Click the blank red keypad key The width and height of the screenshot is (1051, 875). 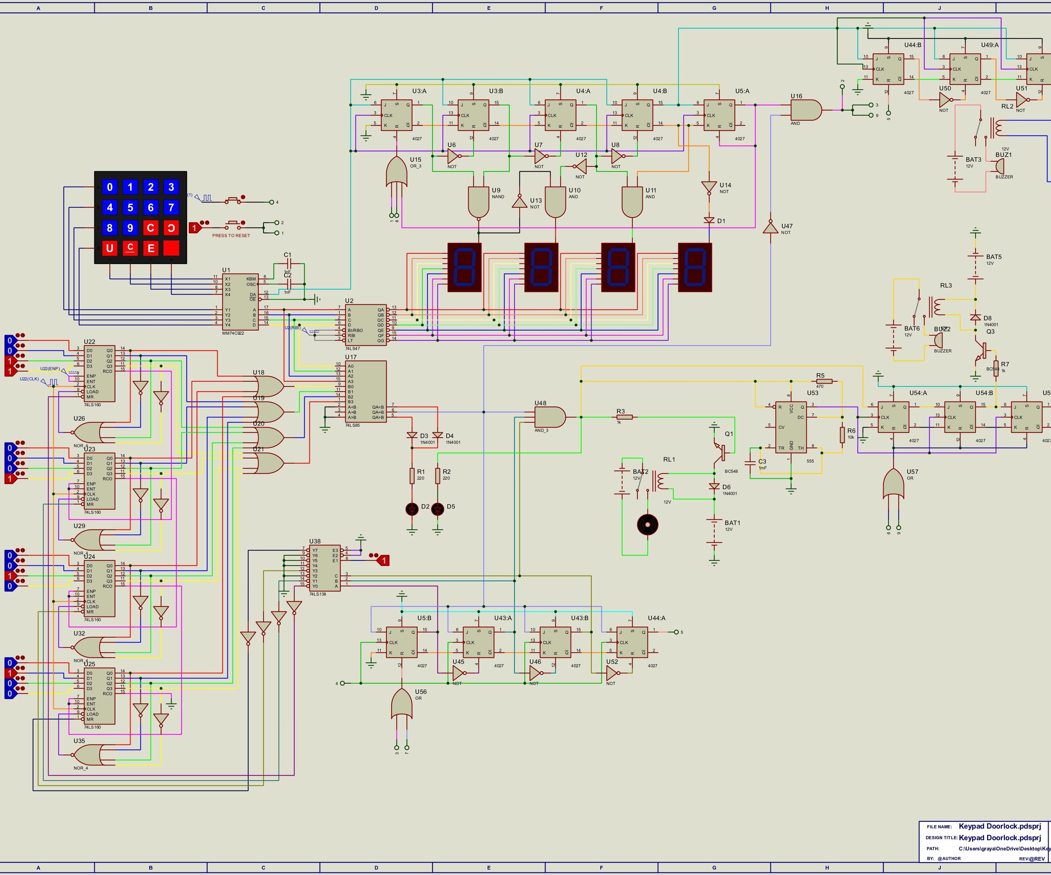[x=171, y=248]
